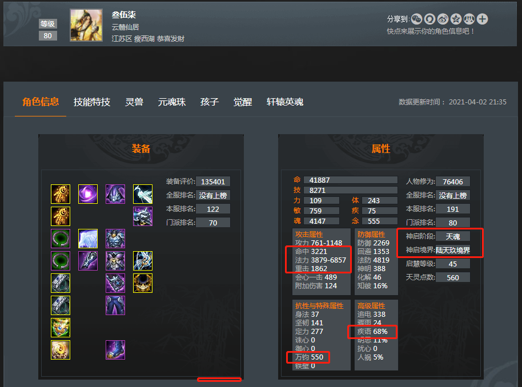Share character info to Sina Weibo
This screenshot has width=522, height=387.
coord(443,19)
